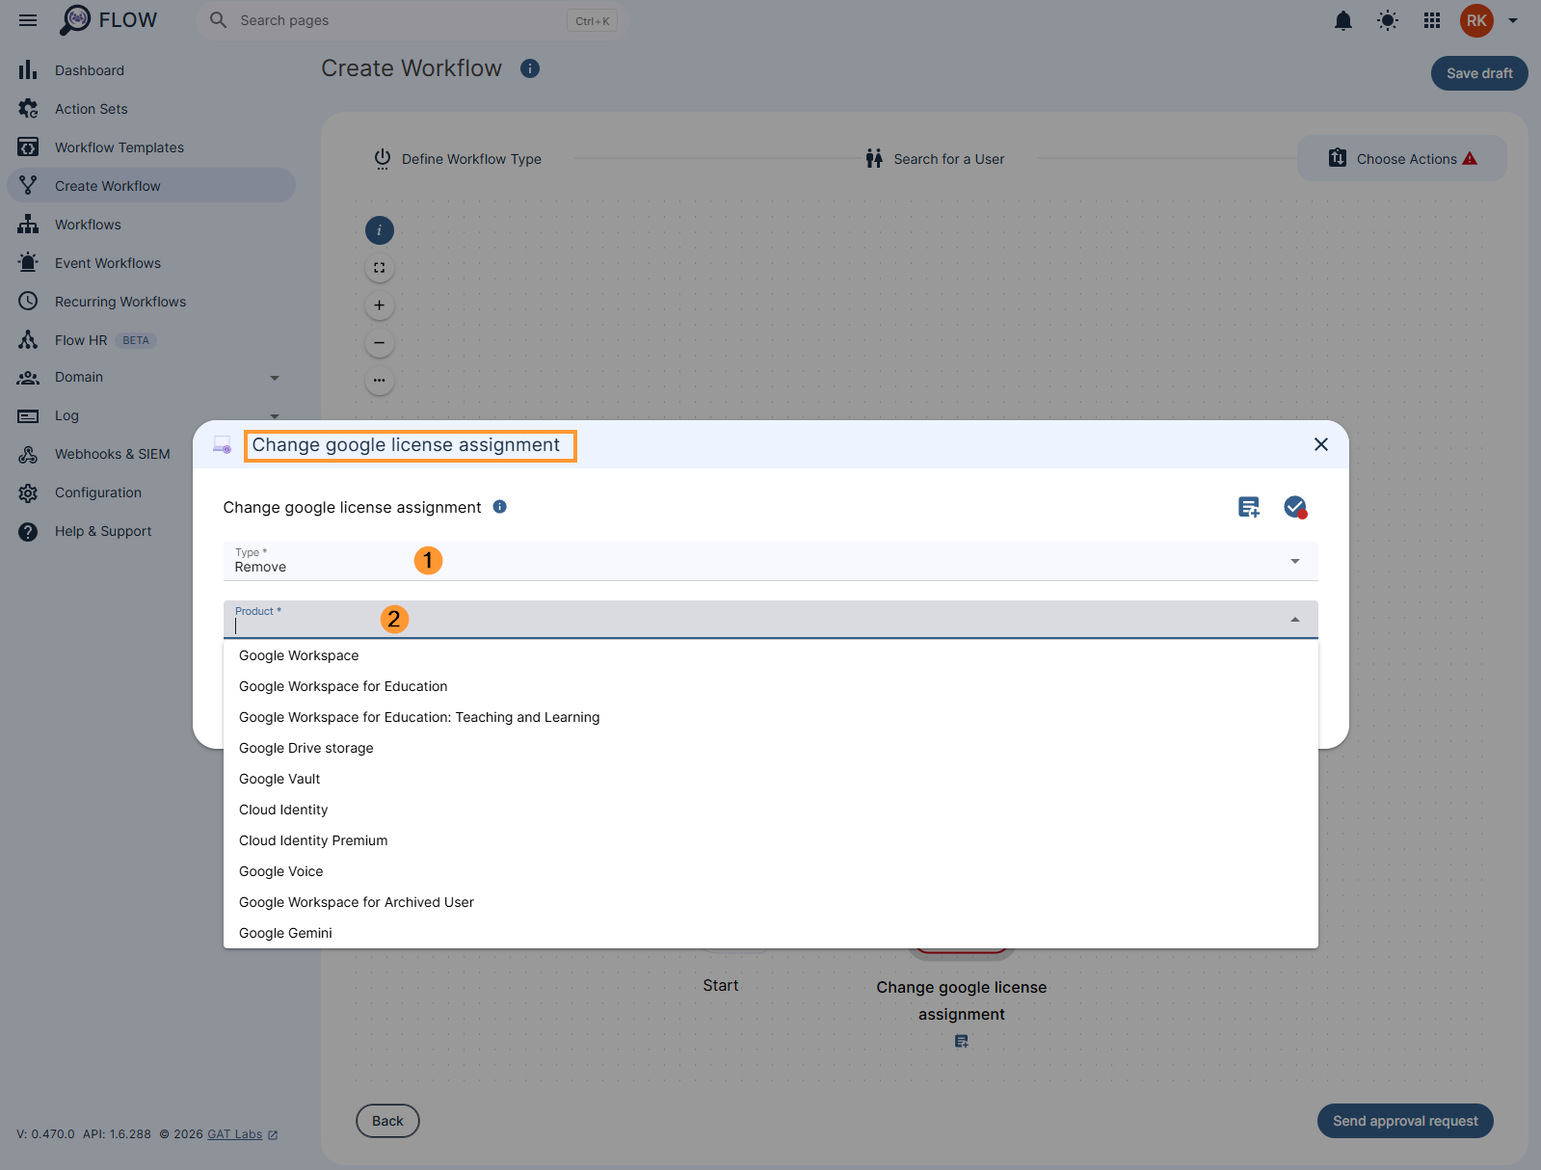Screen dimensions: 1541x1170
Task: Click the add-note list icon in dialog
Action: point(1249,507)
